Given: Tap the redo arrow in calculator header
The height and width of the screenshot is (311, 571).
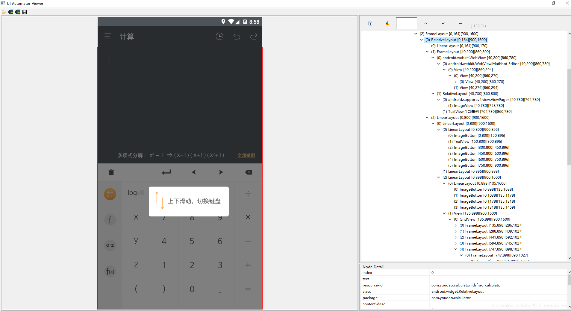Looking at the screenshot, I should (254, 37).
